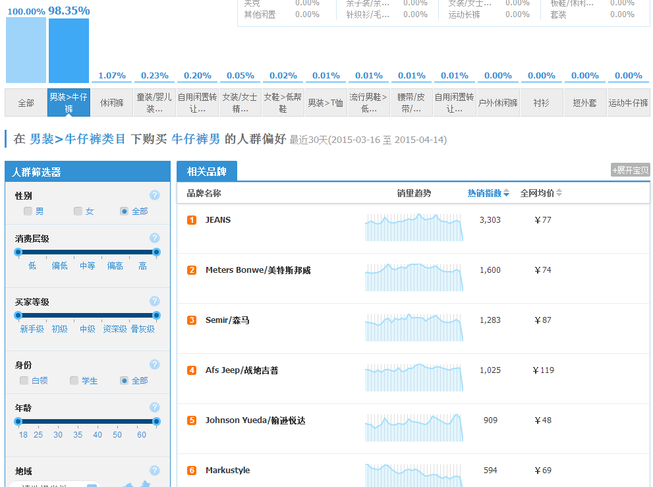Viewport: 653px width, 487px height.
Task: Select the 全部 option under 性别
Action: (x=124, y=212)
